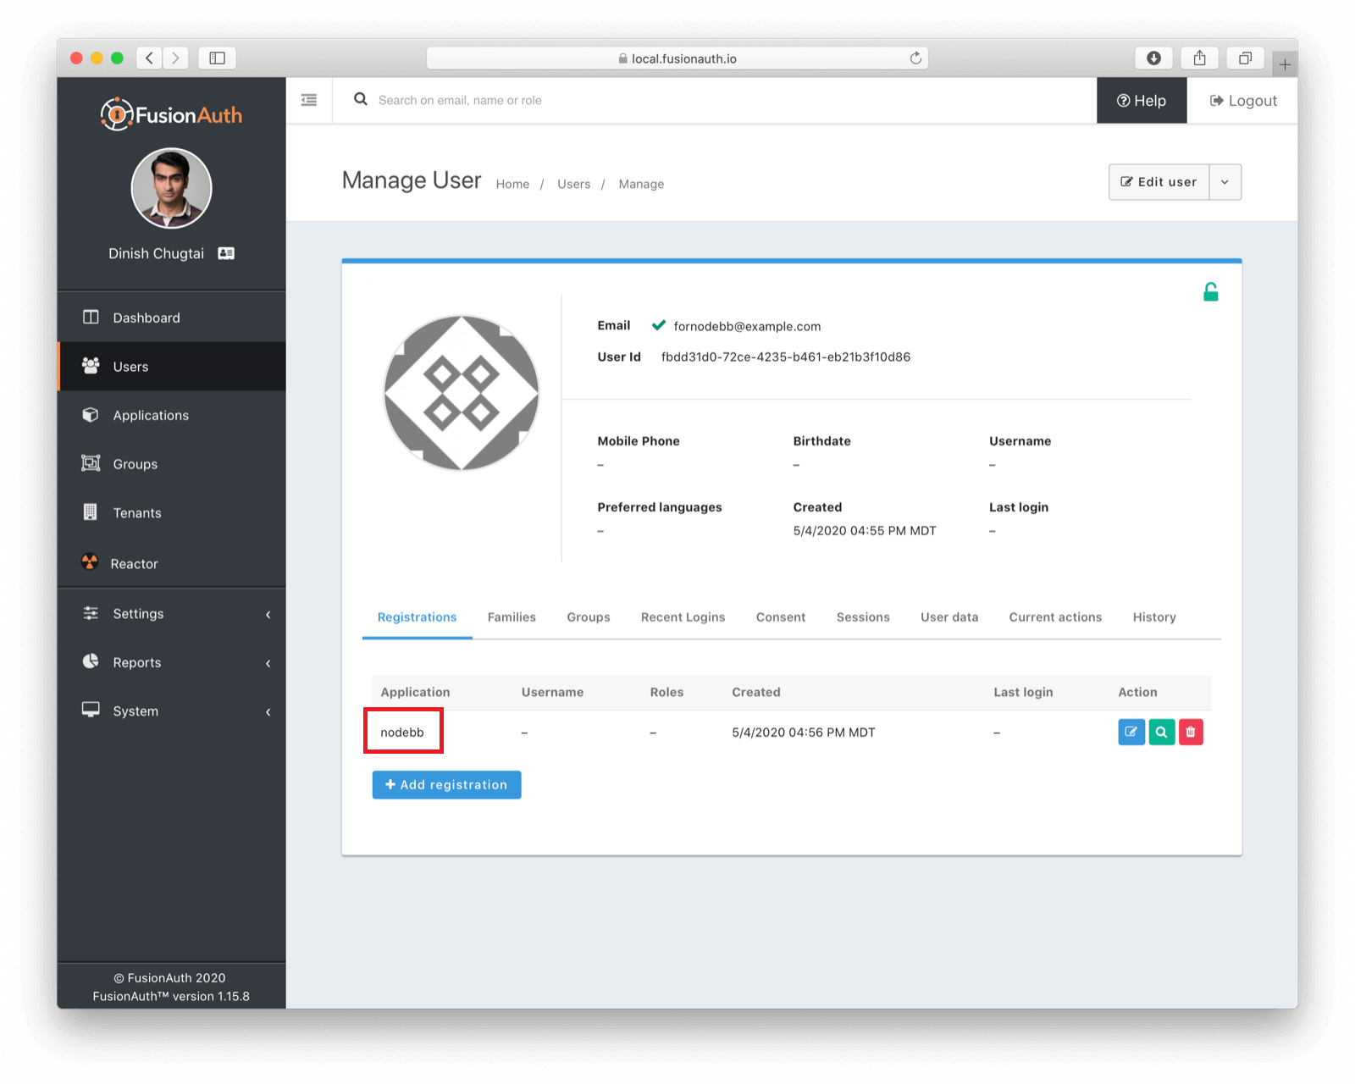Click the Created column header in the table

tap(756, 692)
